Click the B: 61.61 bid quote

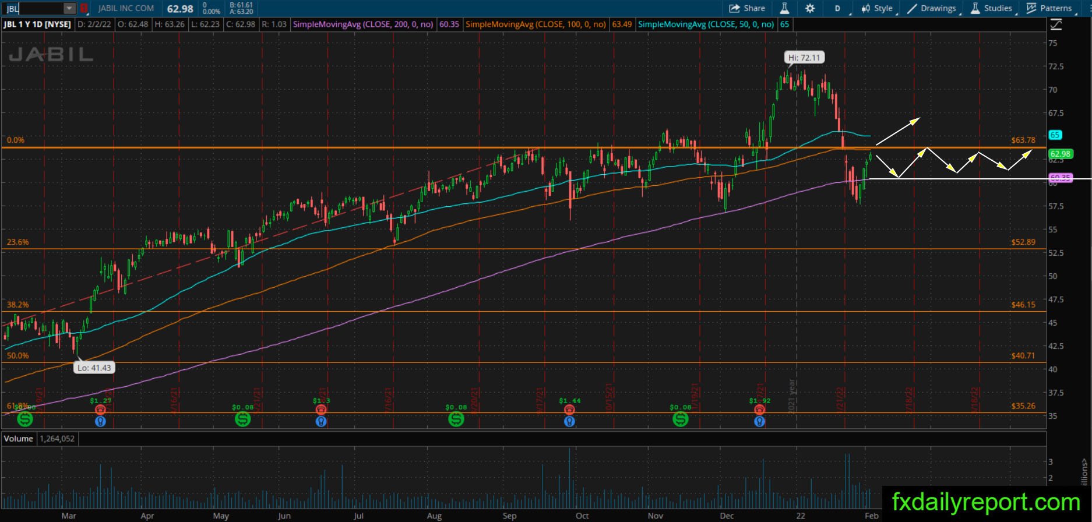[x=241, y=5]
